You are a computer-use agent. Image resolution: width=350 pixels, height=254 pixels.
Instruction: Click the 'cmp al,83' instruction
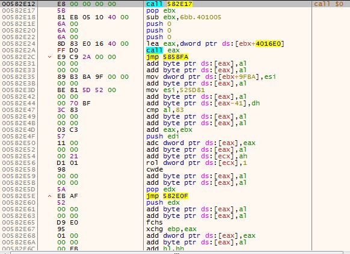click(165, 110)
